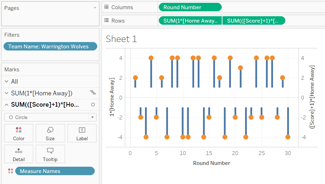Click the color dots icon beside Measure Names
The width and height of the screenshot is (325, 184).
coord(11,171)
